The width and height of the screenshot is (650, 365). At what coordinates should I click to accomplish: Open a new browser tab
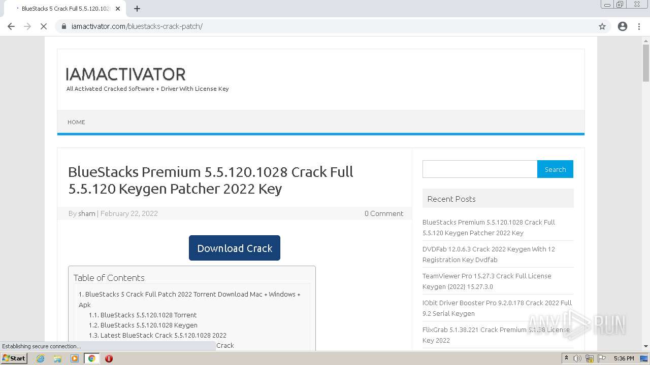click(137, 9)
